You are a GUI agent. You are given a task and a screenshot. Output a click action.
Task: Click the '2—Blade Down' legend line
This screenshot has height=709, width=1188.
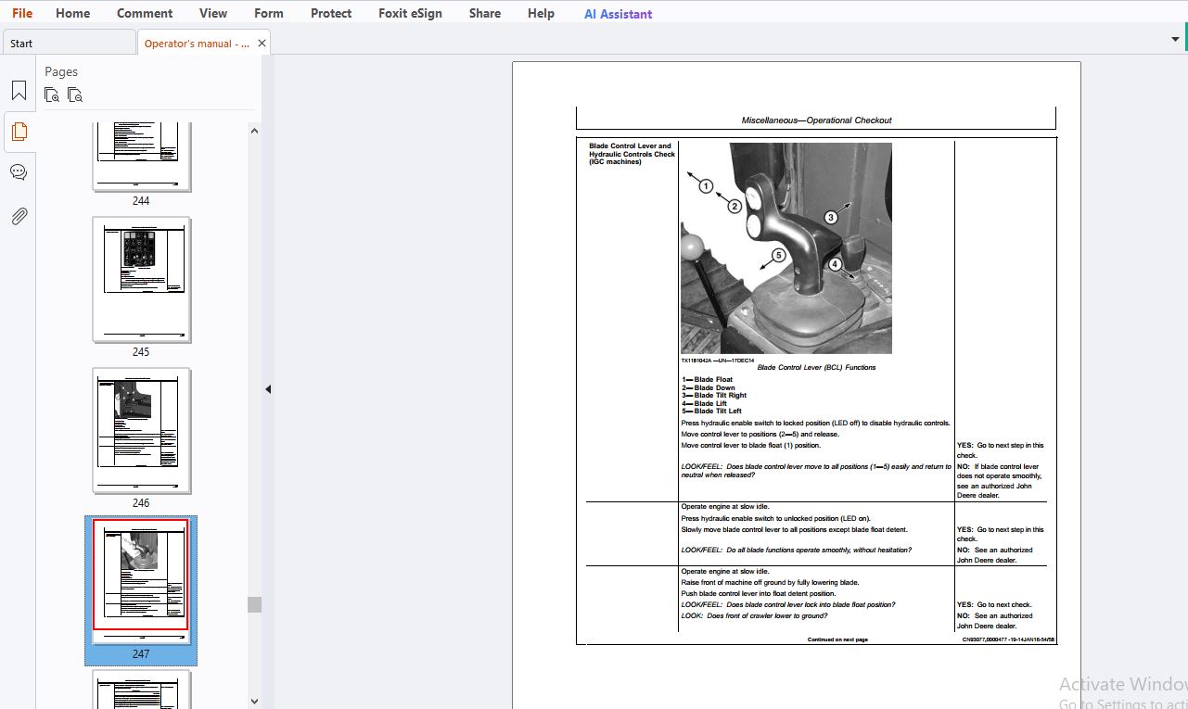click(708, 387)
